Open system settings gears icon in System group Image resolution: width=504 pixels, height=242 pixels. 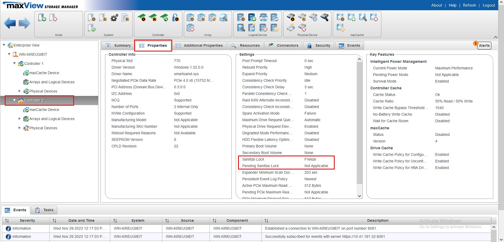(x=114, y=18)
